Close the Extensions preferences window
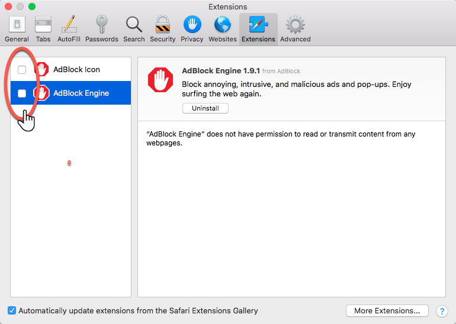 tap(8, 7)
